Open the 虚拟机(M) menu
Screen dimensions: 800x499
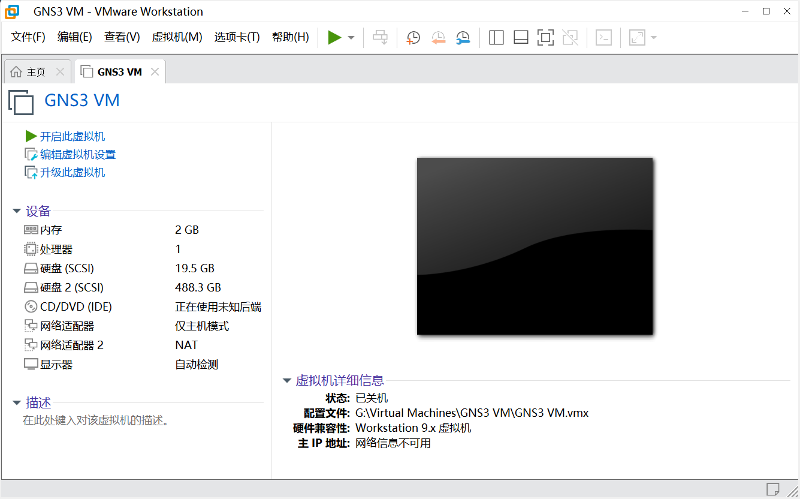click(176, 37)
